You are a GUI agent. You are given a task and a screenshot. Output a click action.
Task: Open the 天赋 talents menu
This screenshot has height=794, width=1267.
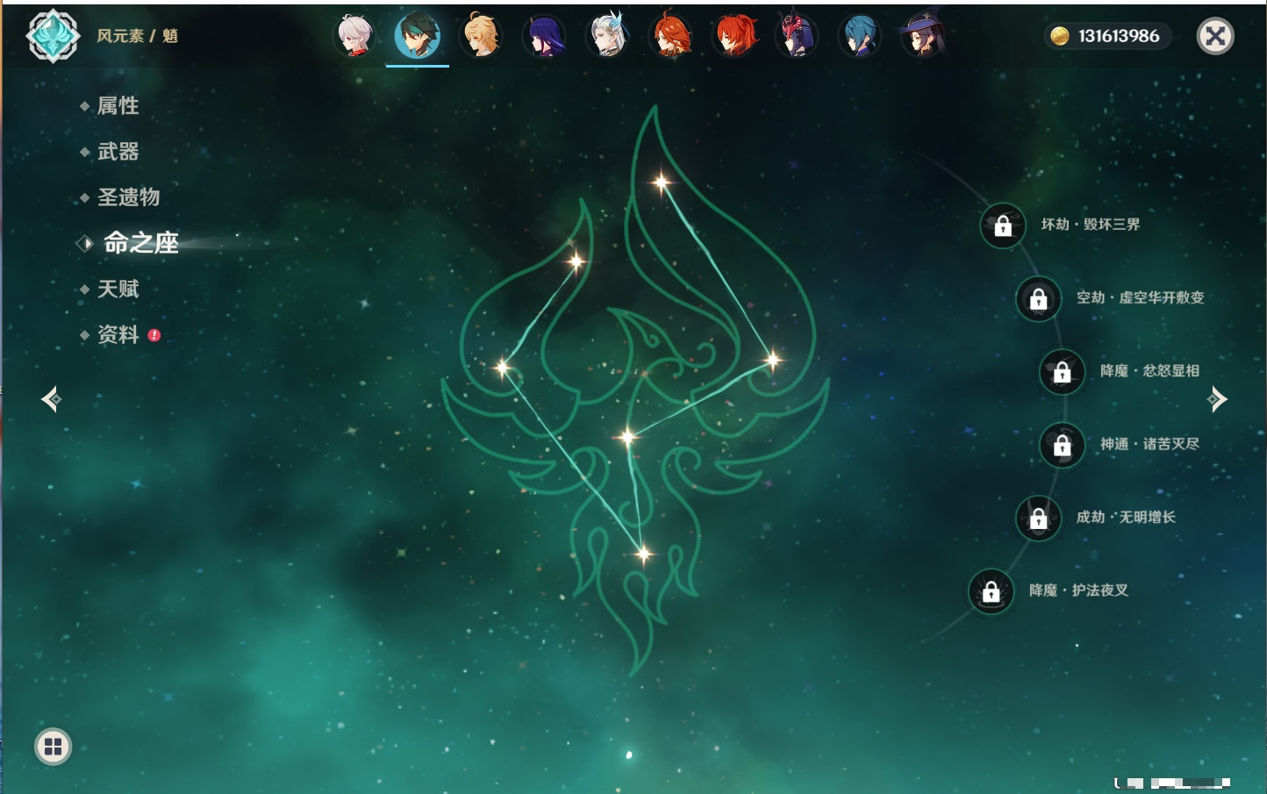(x=118, y=289)
